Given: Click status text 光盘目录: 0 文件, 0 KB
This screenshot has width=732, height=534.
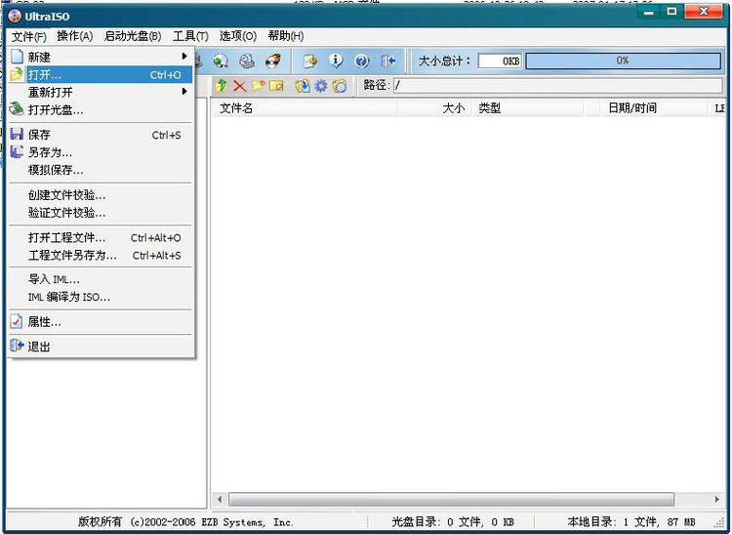Looking at the screenshot, I should [x=453, y=522].
